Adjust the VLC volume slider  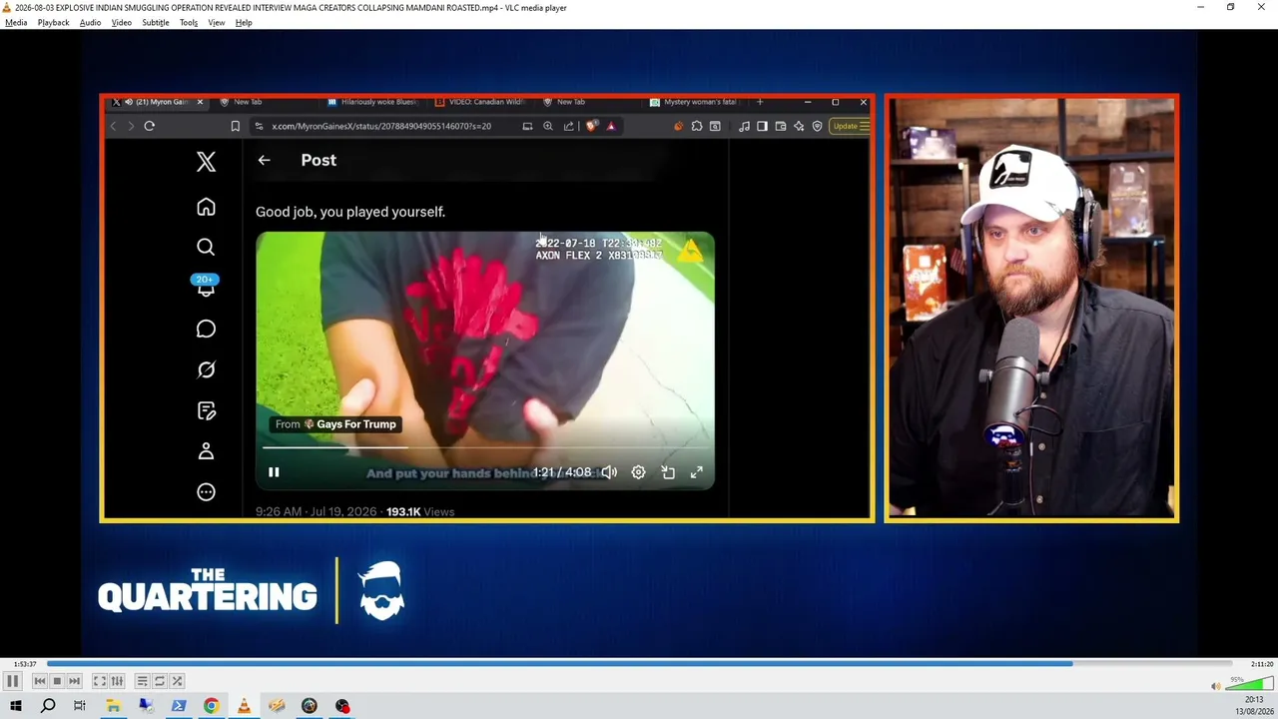[1249, 685]
